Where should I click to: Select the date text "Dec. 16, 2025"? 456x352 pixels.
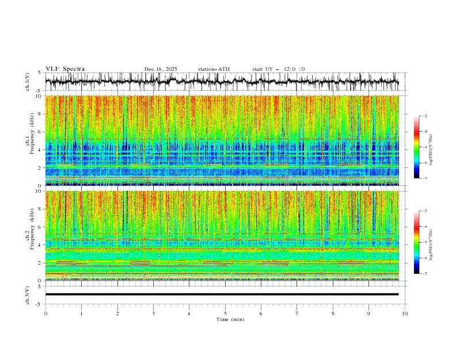pos(161,69)
